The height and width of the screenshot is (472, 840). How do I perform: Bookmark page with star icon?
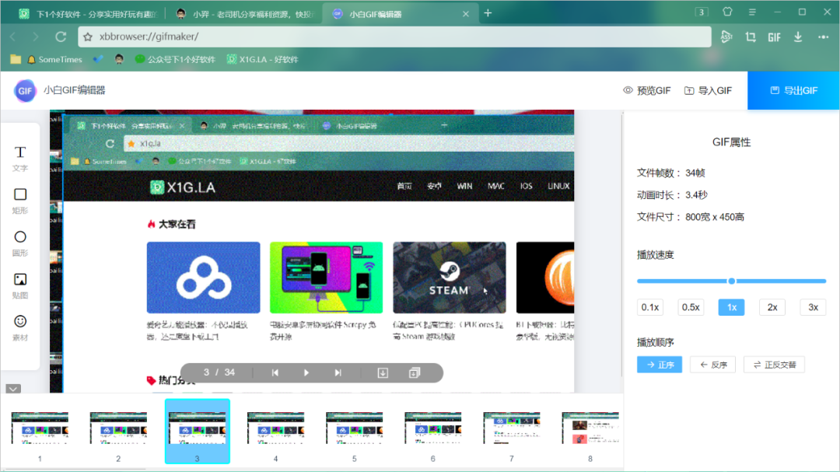coord(88,37)
